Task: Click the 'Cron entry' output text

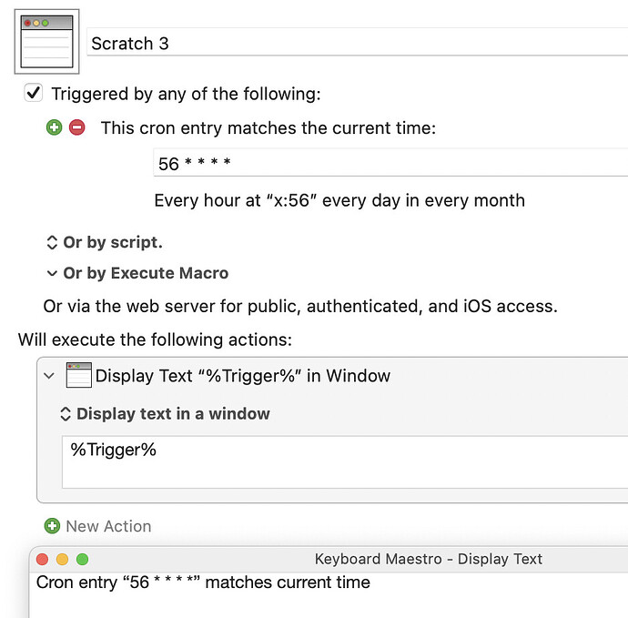Action: click(x=203, y=583)
